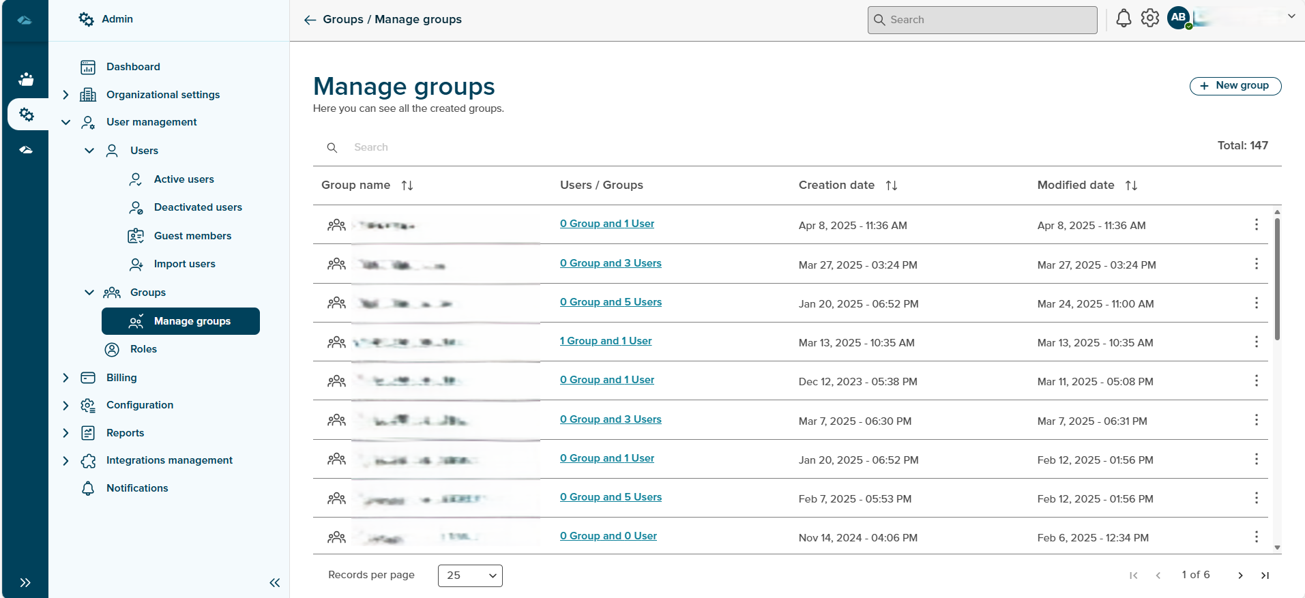Viewport: 1305px width, 598px height.
Task: Open actions menu for Mar 7, 2025 row
Action: coord(1257,420)
